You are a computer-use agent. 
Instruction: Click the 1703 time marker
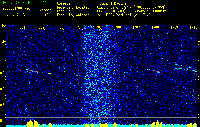pos(60,27)
